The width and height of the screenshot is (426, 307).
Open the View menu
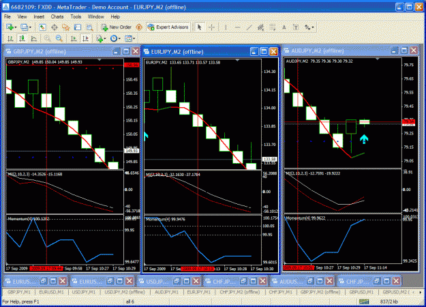point(22,16)
